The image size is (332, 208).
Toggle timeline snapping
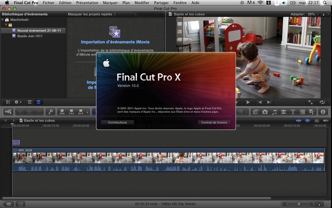tap(326, 121)
